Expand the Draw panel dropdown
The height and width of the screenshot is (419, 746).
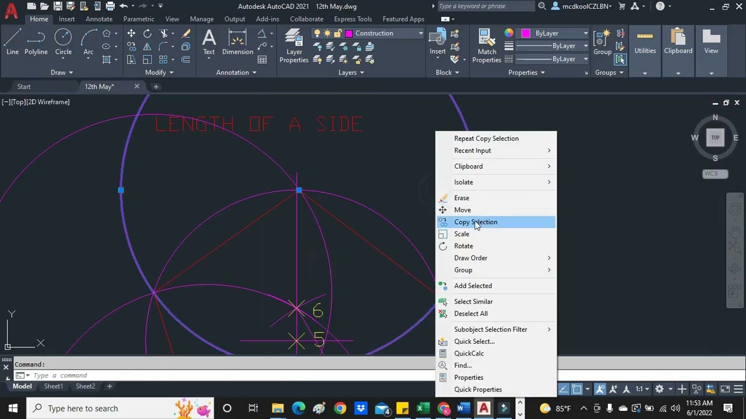[x=62, y=72]
